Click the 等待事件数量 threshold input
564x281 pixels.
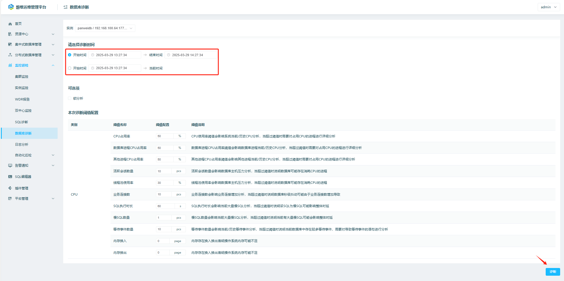click(164, 229)
